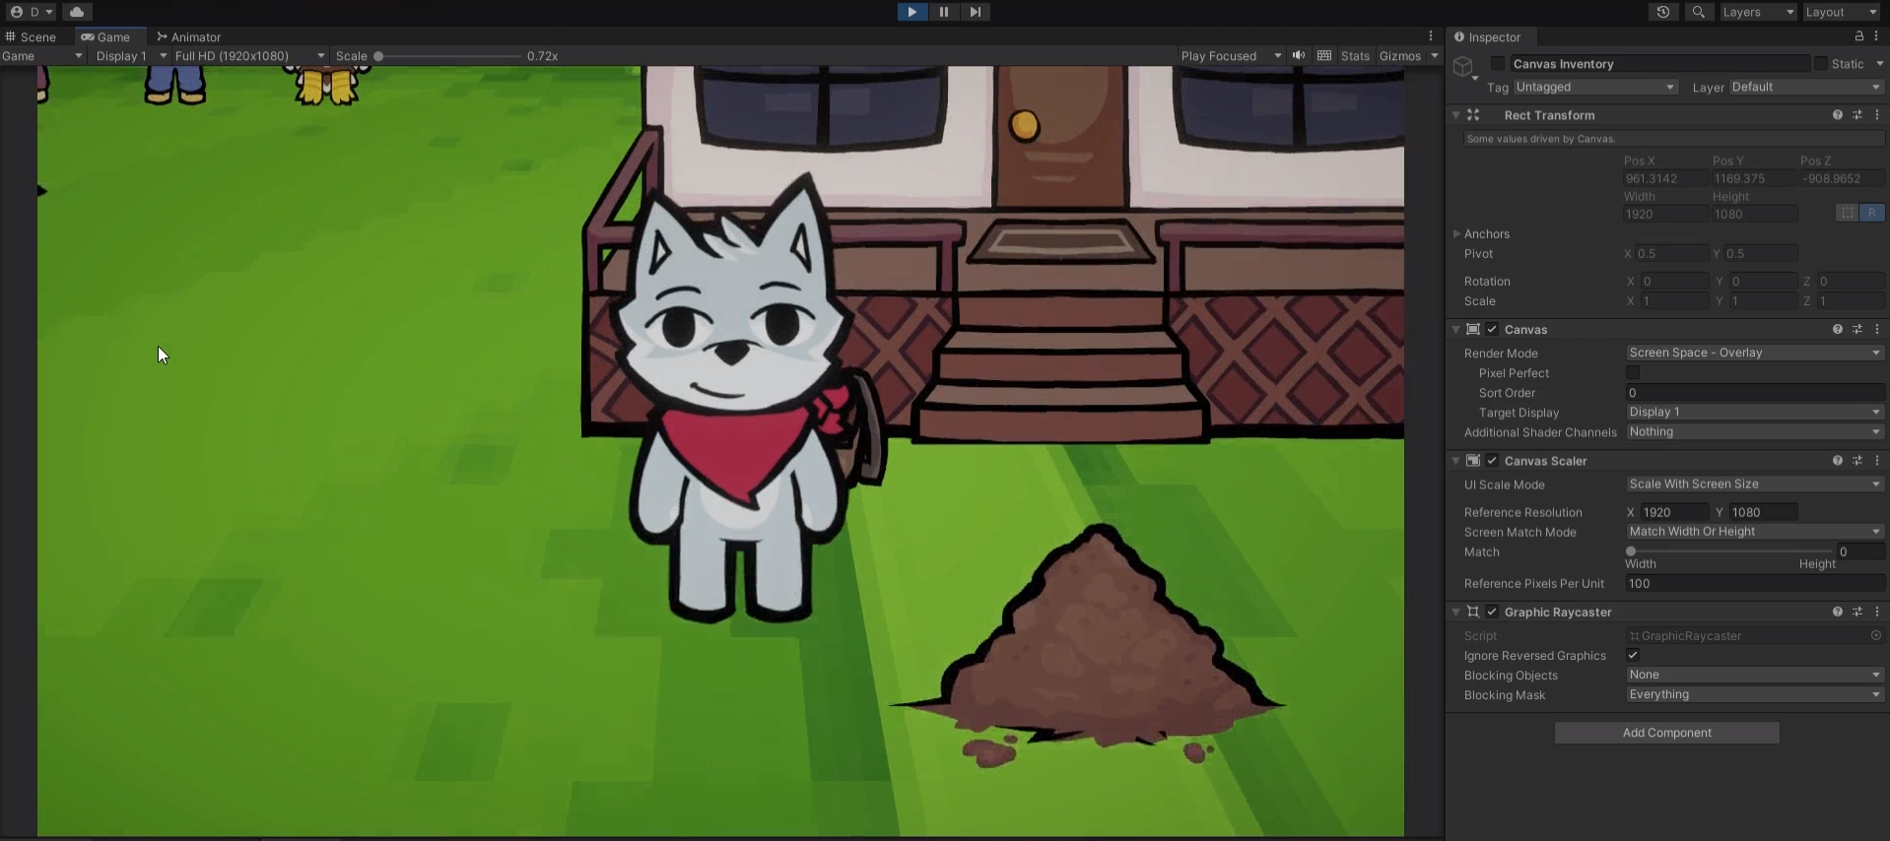Uncheck Ignore Reversed Graphics
Viewport: 1890px width, 841px height.
tap(1633, 656)
